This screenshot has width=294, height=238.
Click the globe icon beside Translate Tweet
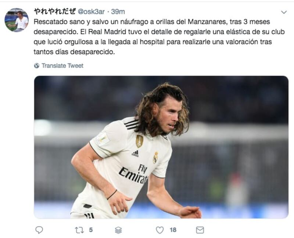[36, 66]
